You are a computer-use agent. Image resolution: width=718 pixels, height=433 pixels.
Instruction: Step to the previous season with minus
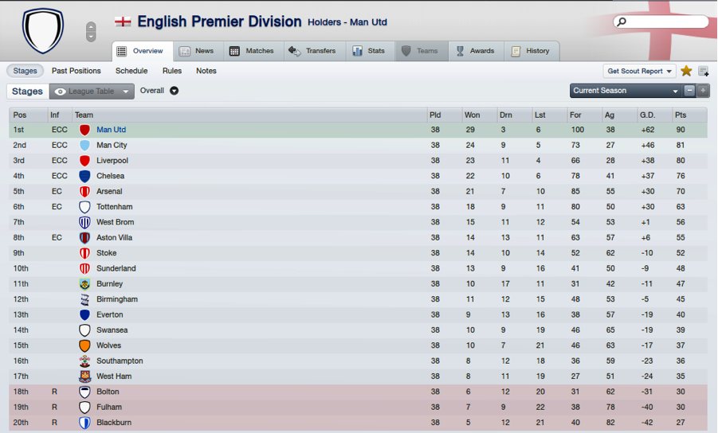click(x=690, y=91)
